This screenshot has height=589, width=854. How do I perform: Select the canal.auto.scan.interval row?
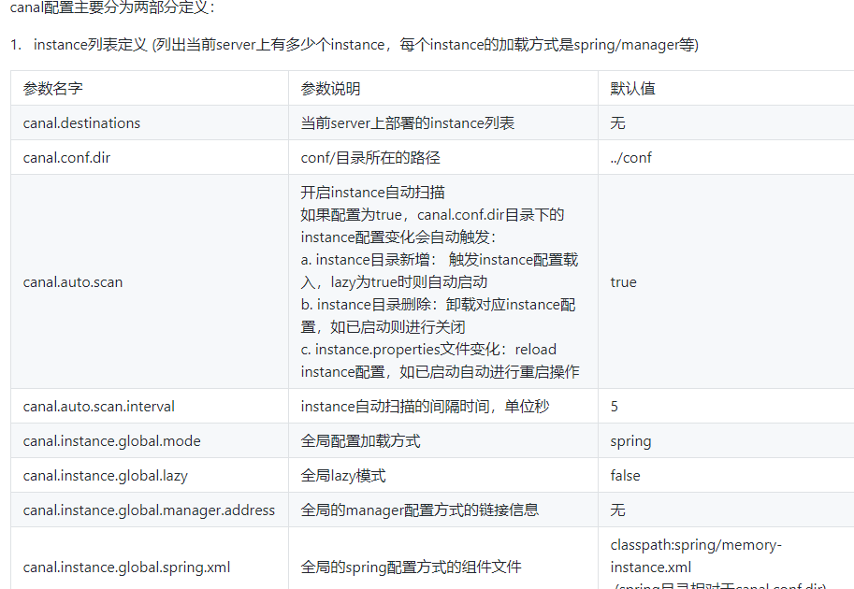pos(92,406)
